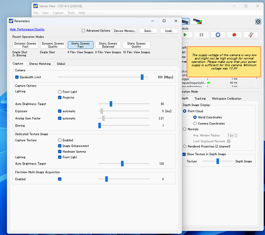This screenshot has height=235, width=265.
Task: Select World Coordinates radio button
Action: click(195, 117)
